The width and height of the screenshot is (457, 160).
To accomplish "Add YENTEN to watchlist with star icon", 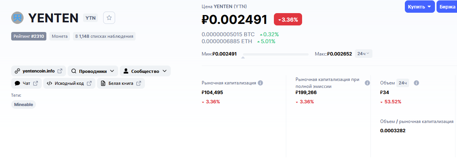I will click(109, 18).
